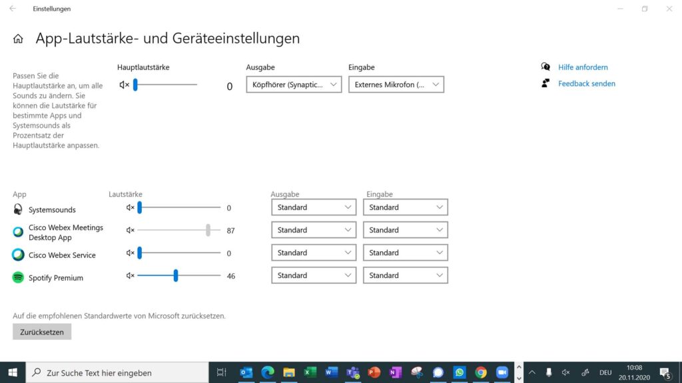Show hidden system tray icons
Screen dimensions: 682x383
tap(532, 372)
